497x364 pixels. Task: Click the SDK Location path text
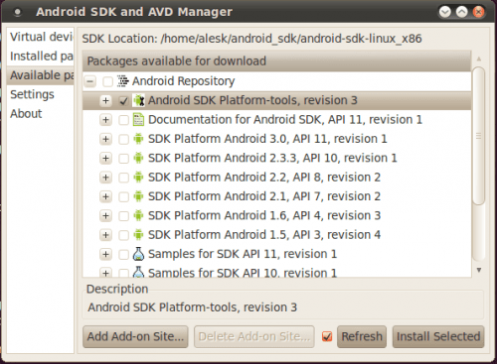click(291, 39)
